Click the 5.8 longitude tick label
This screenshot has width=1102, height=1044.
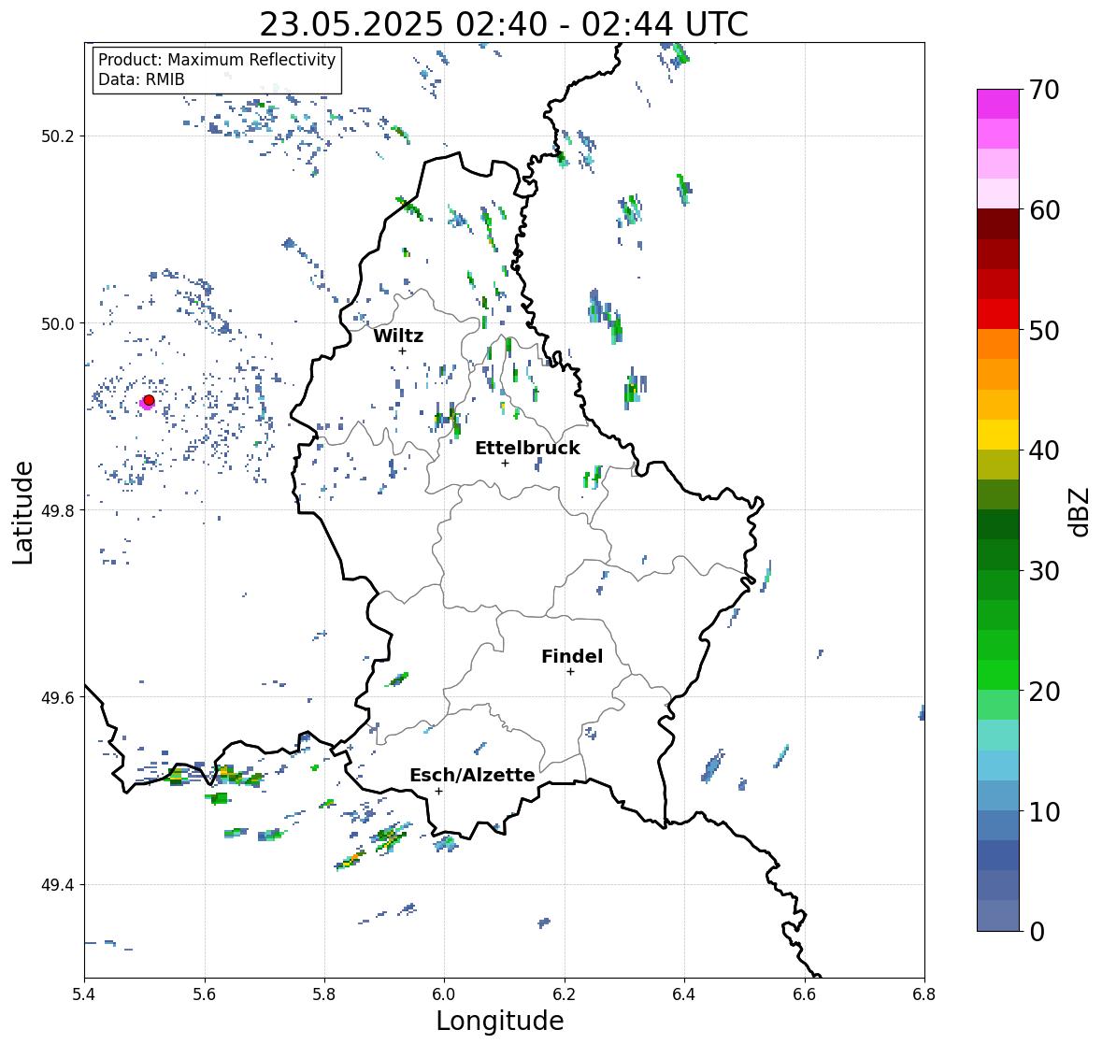click(x=324, y=994)
